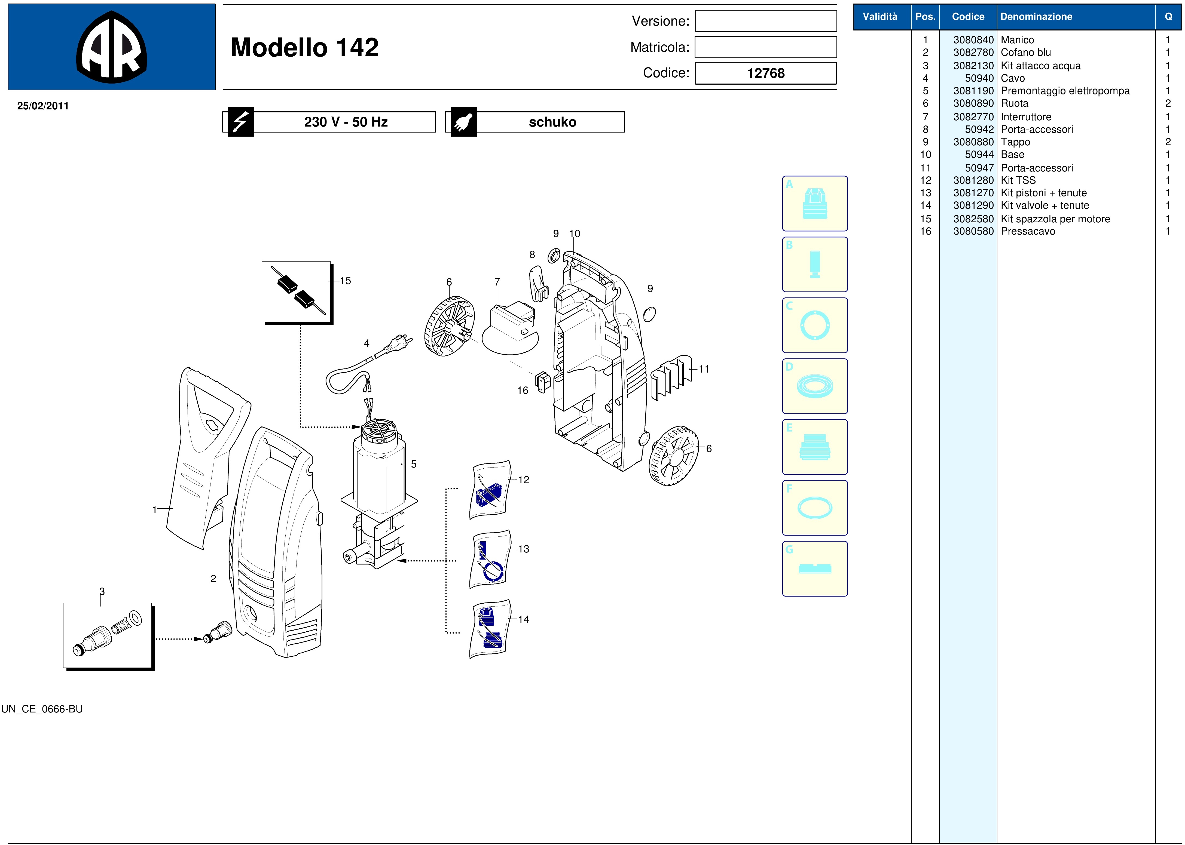Click the AR logo

[x=111, y=47]
